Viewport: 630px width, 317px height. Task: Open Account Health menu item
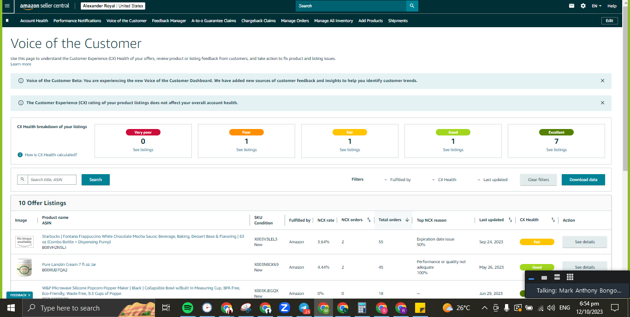click(34, 21)
